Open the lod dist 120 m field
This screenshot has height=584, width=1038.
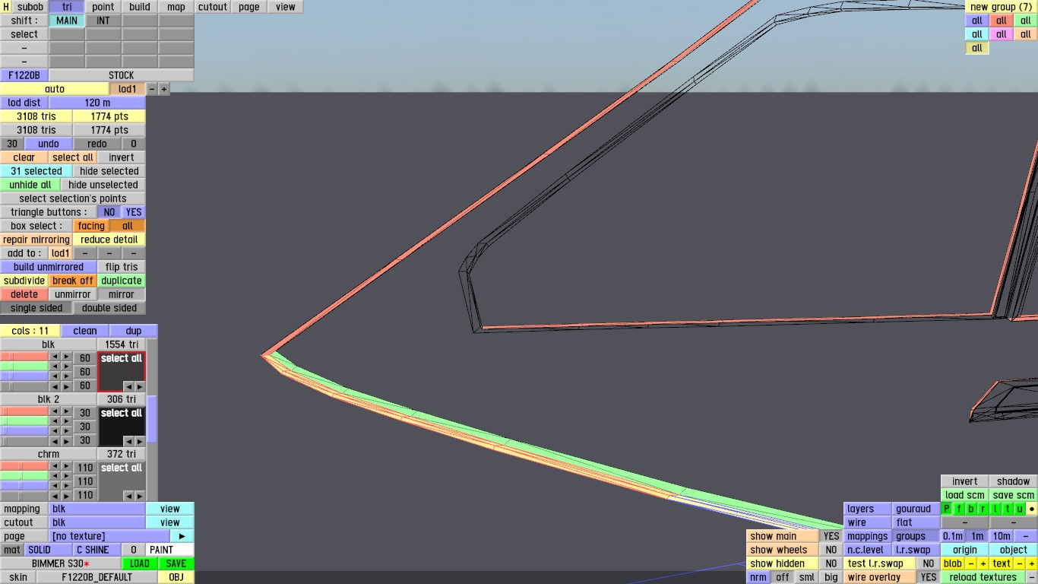click(x=97, y=103)
